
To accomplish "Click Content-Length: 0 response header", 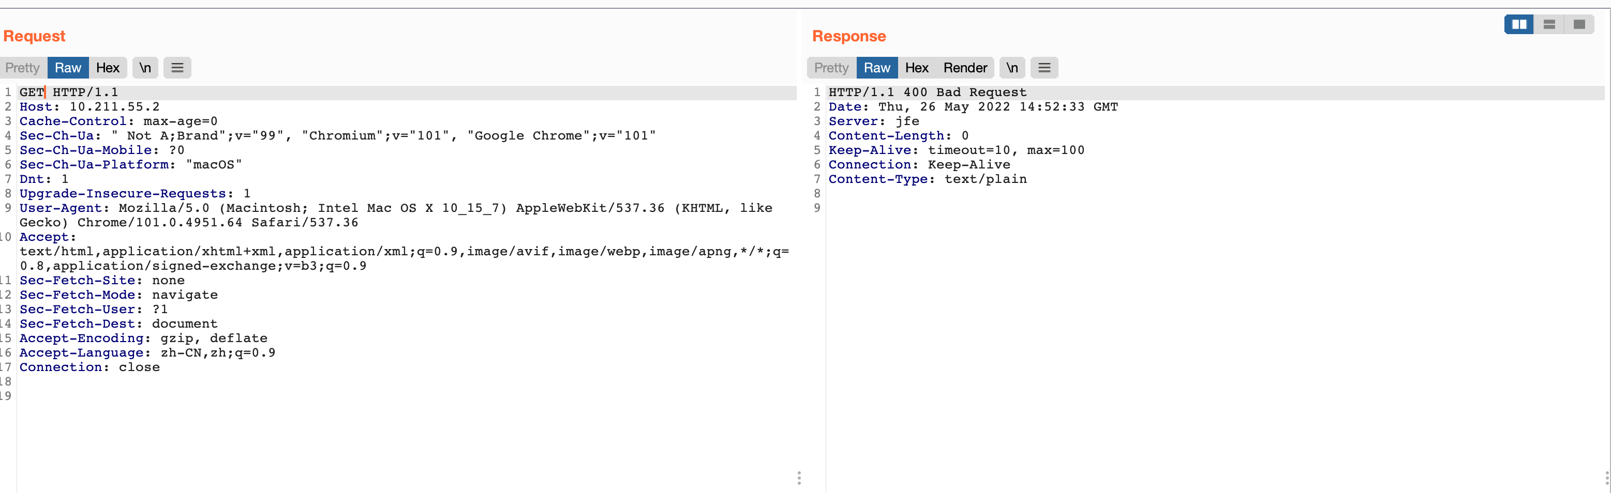I will 899,135.
